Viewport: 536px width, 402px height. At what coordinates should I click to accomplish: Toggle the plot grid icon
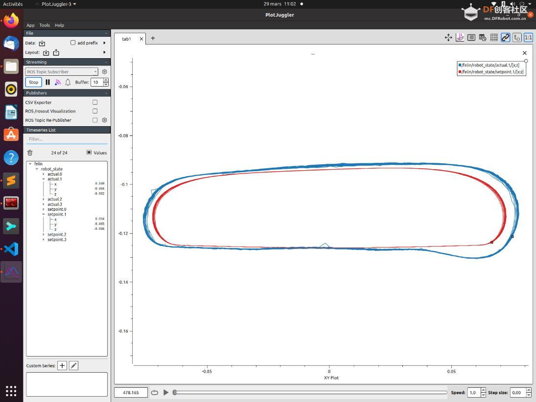tap(494, 38)
